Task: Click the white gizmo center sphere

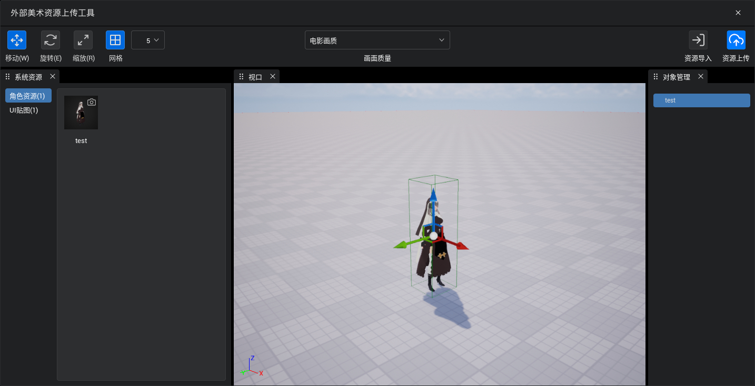Action: (x=433, y=236)
